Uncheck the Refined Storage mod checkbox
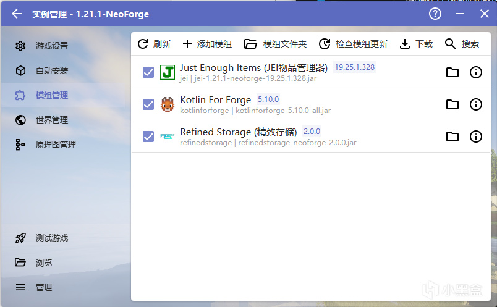 pyautogui.click(x=148, y=137)
